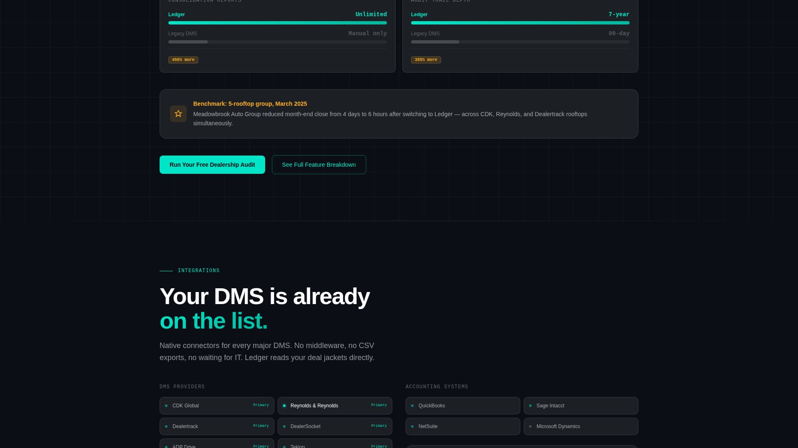Click the status dot beside Sage Intacct
The width and height of the screenshot is (798, 448).
[x=530, y=406]
